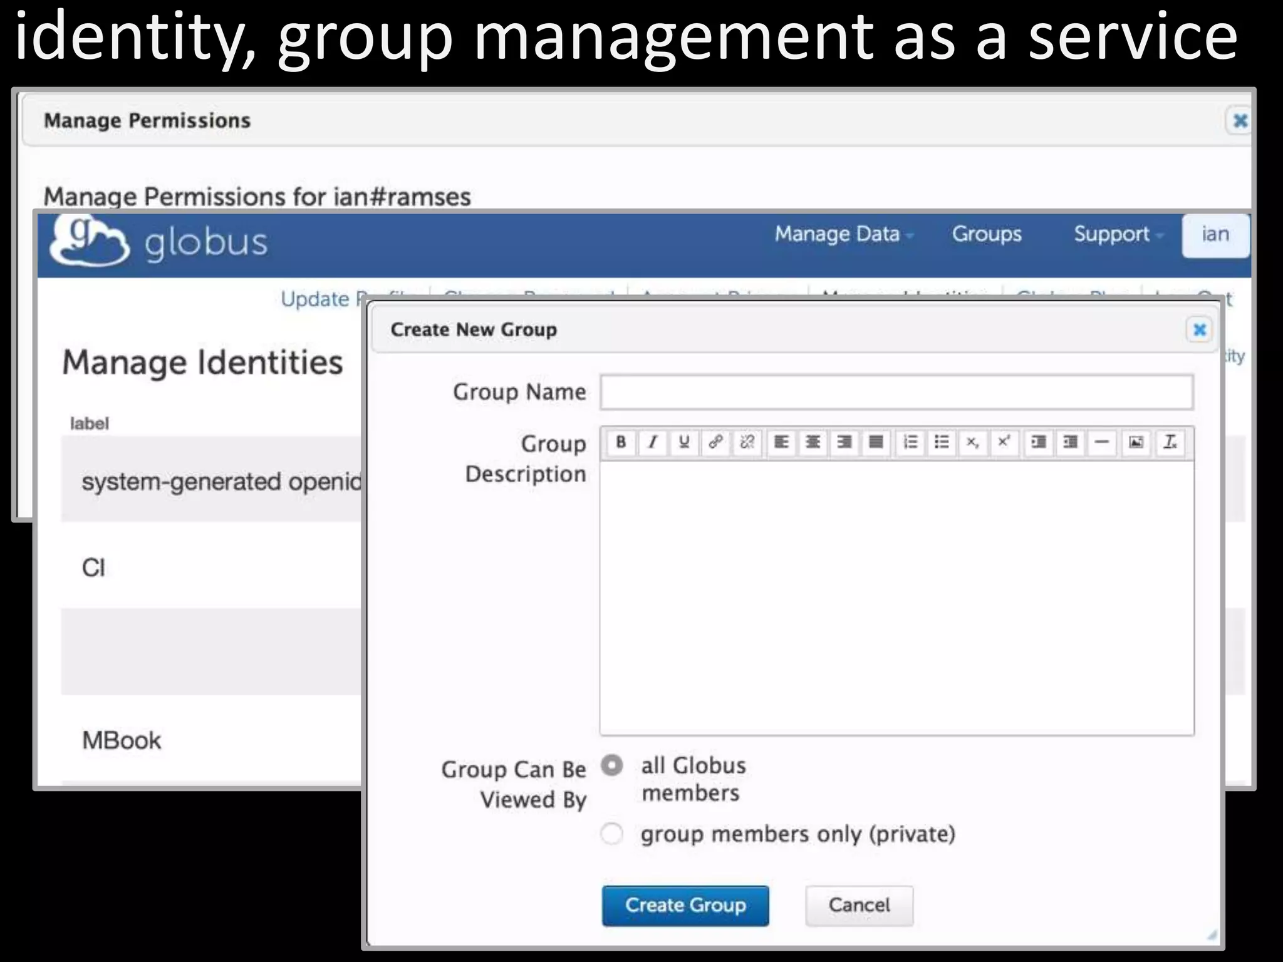Viewport: 1283px width, 962px height.
Task: Close the Create New Group dialog
Action: [1200, 329]
